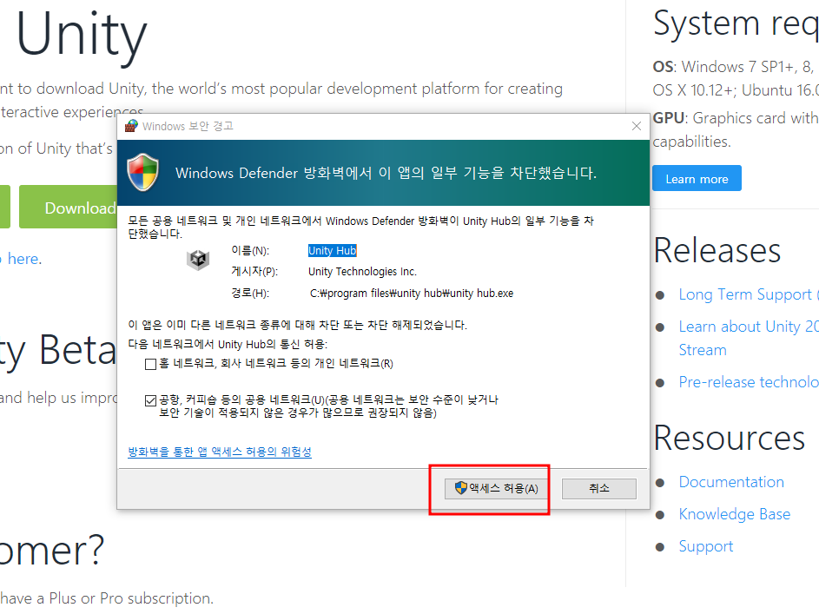Open the firewall risks link (방화벽을 통한 앱 액세스 허용의 위험성)
Screen dimensions: 819x614
point(220,452)
